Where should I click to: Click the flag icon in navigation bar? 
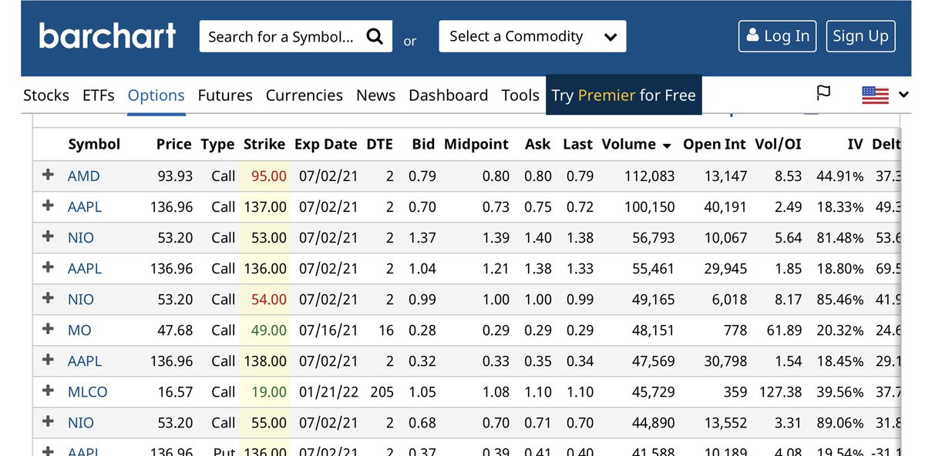point(824,94)
